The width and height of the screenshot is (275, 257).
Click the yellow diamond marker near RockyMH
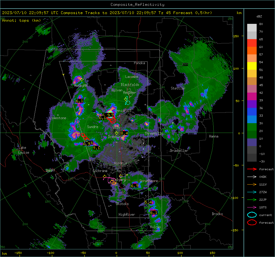coord(82,80)
